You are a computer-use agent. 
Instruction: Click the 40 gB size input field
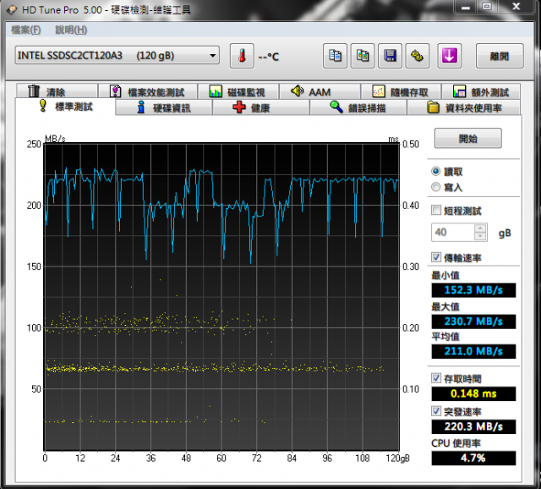coord(453,232)
